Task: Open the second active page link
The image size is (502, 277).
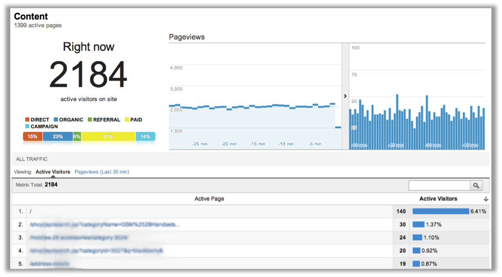Action: click(104, 225)
